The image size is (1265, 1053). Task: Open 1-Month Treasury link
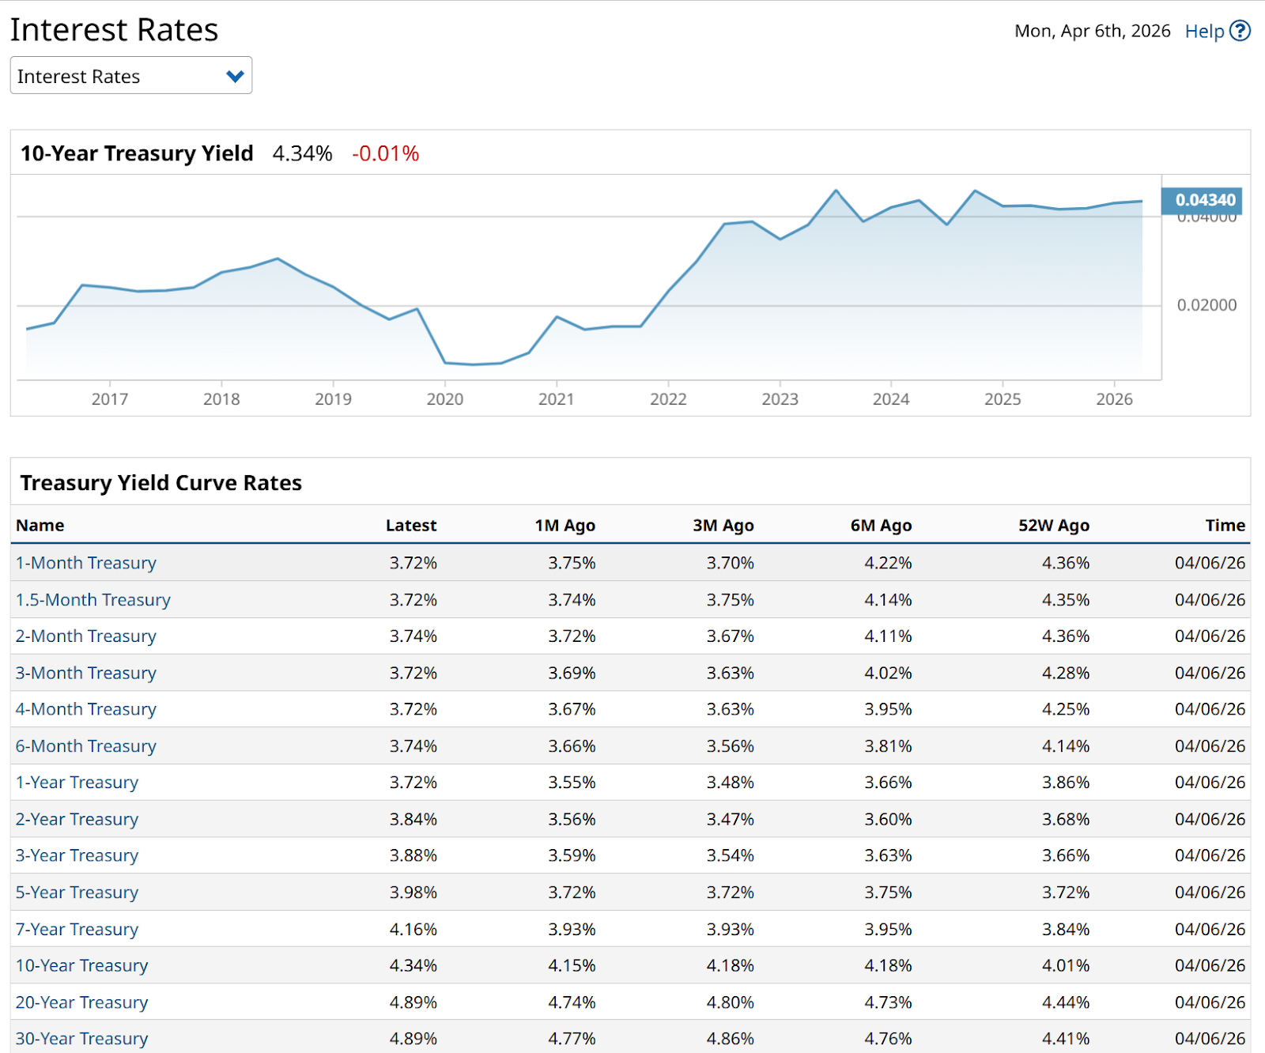pos(86,563)
